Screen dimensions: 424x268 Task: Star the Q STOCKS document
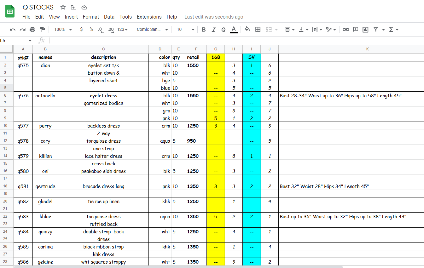(x=63, y=7)
